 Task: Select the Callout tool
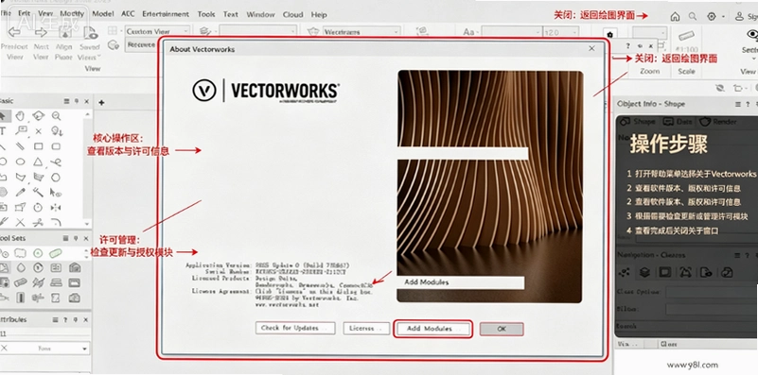[x=21, y=130]
